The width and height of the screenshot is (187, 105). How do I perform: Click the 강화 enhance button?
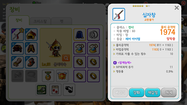tap(137, 93)
